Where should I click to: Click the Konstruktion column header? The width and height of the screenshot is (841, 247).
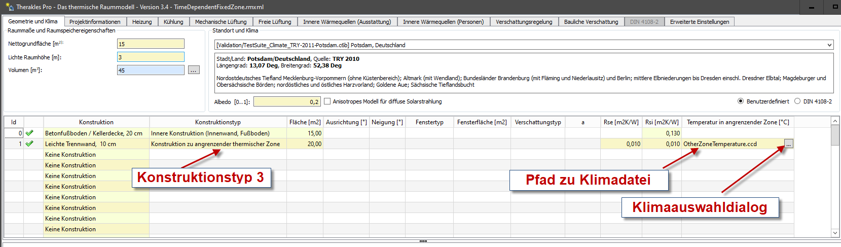(x=96, y=122)
